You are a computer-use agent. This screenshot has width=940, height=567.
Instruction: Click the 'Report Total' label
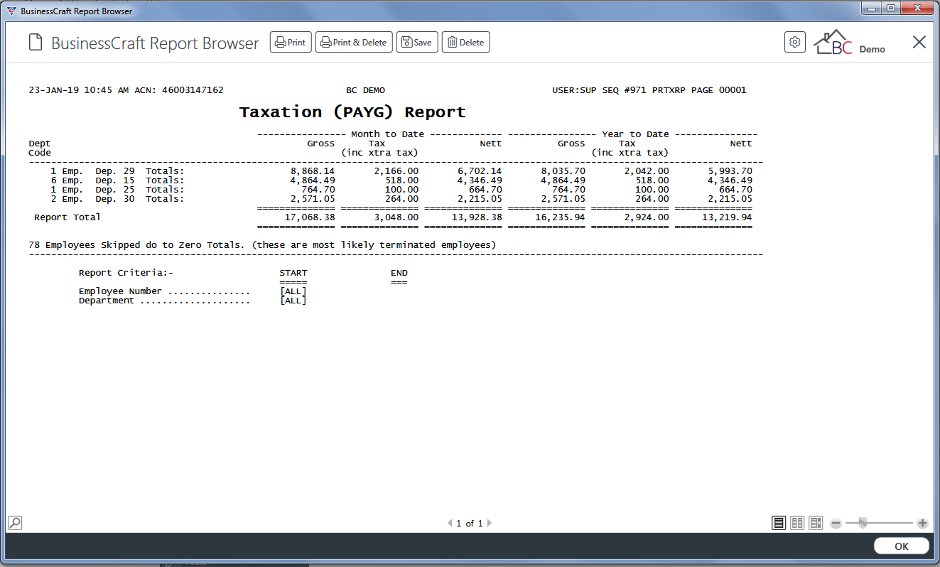coord(67,217)
